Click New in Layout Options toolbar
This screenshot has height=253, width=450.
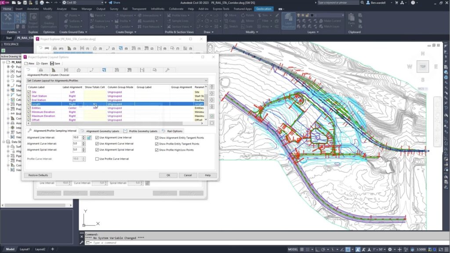click(29, 63)
